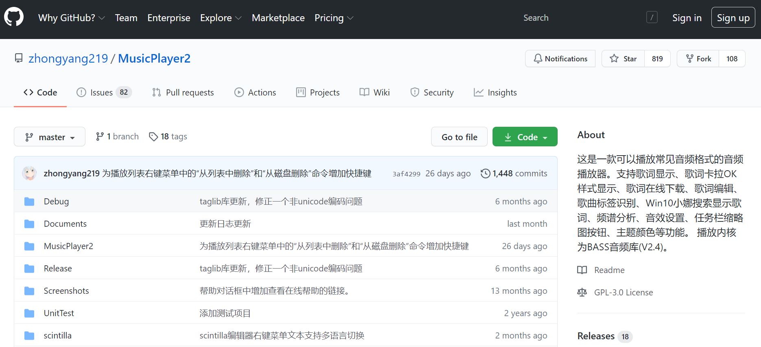
Task: Expand the Explore menu
Action: (x=221, y=18)
